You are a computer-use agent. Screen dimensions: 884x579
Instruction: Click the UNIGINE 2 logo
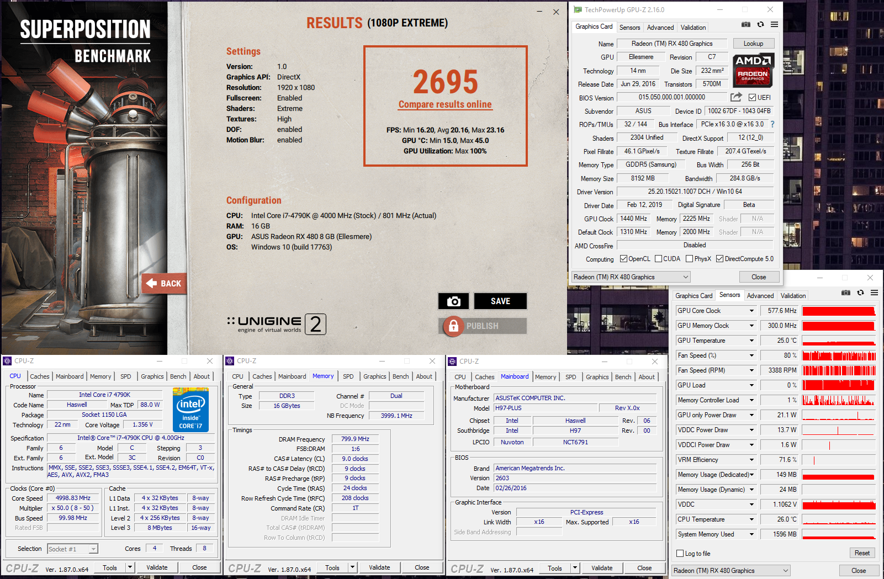(277, 324)
